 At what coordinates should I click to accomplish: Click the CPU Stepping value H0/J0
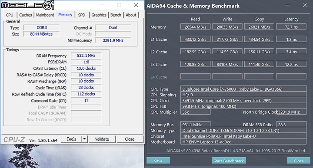[x=243, y=95]
